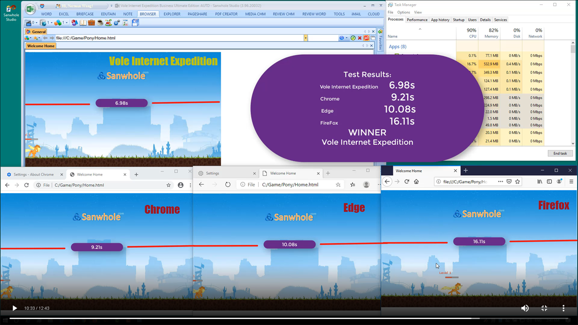This screenshot has width=578, height=325.
Task: Expand the database icon dropdown in Vole toolbar
Action: click(x=51, y=23)
